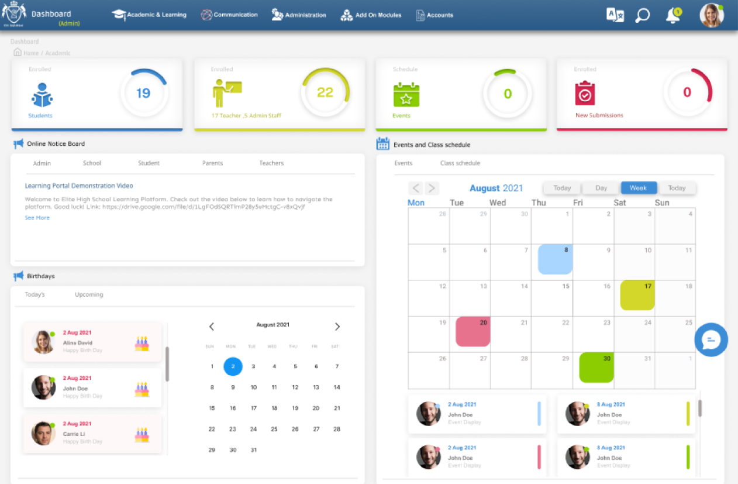738x484 pixels.
Task: Click the yellow event on August 17
Action: (637, 295)
